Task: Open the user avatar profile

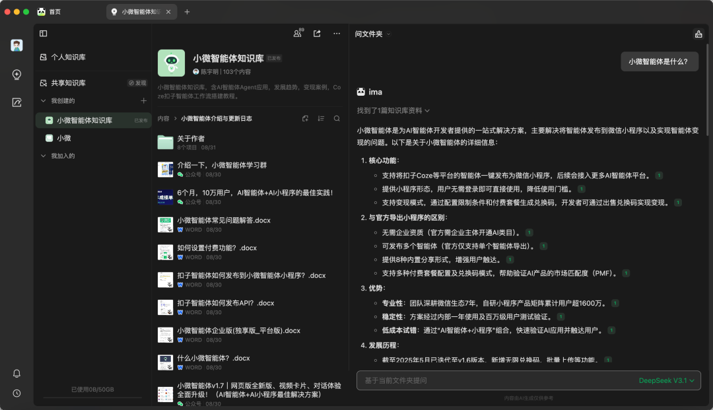Action: tap(17, 46)
